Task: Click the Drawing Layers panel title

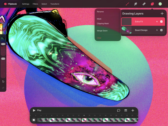Action: pos(133,14)
